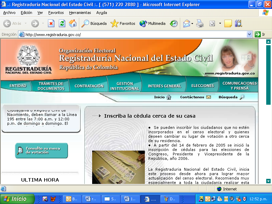The height and width of the screenshot is (204, 272).
Task: Click the page scrollbar down arrow
Action: pos(268,181)
